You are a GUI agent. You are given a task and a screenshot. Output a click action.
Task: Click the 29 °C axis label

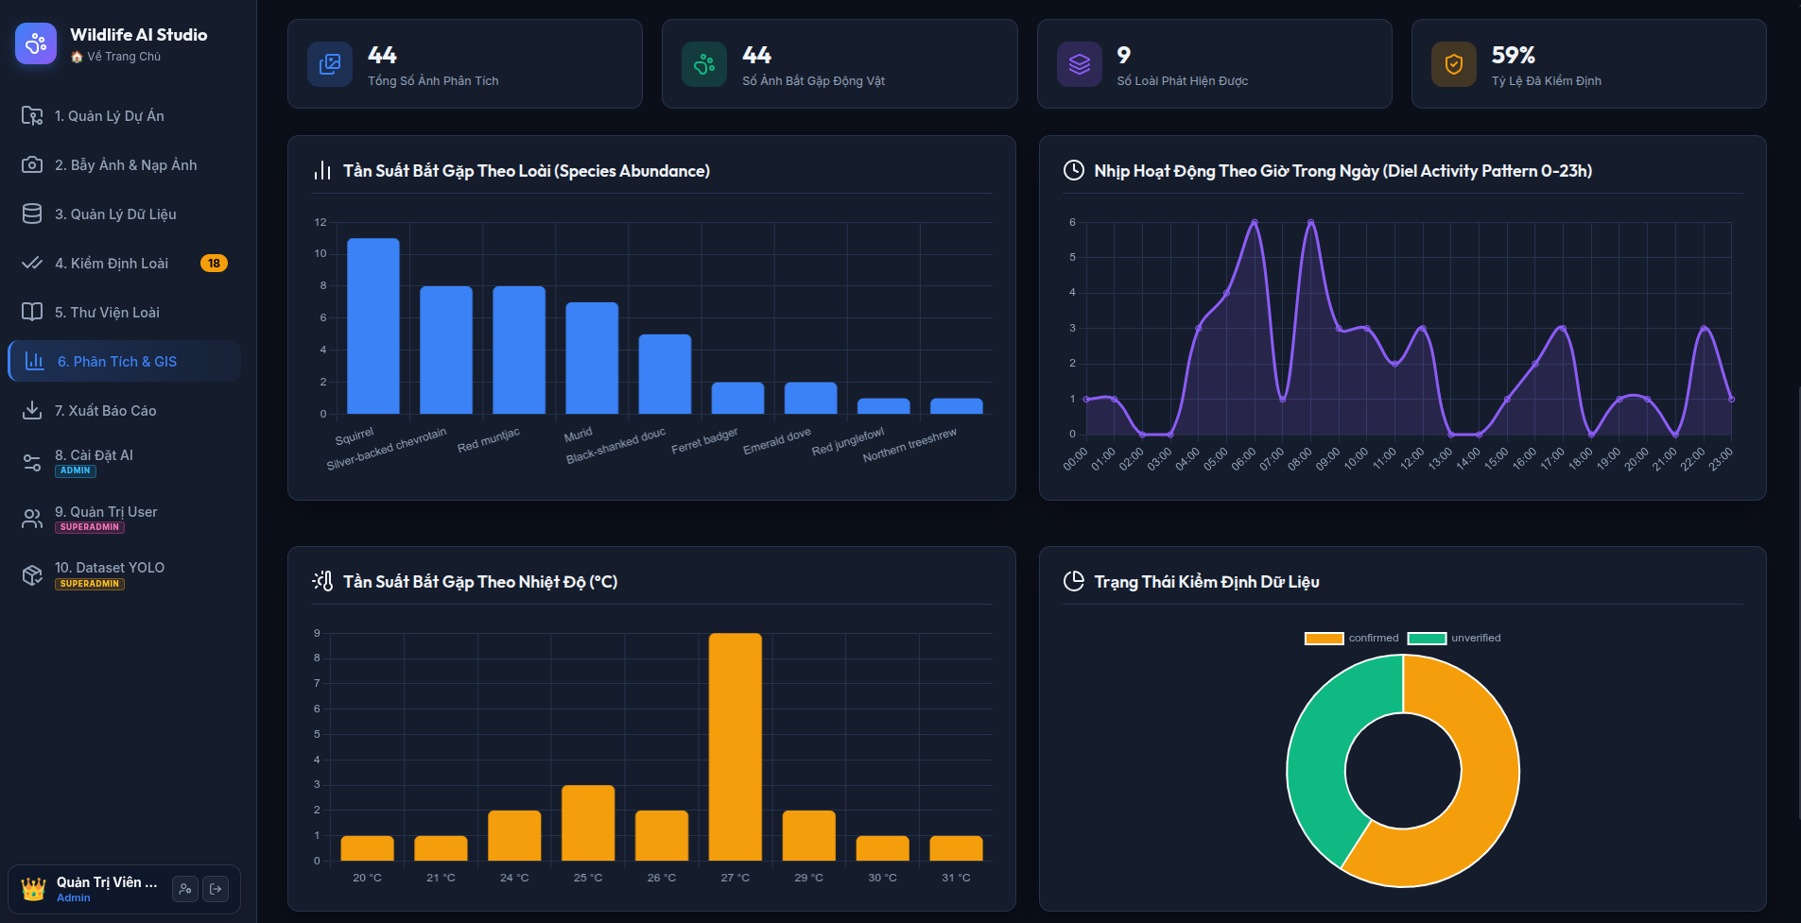pos(808,878)
